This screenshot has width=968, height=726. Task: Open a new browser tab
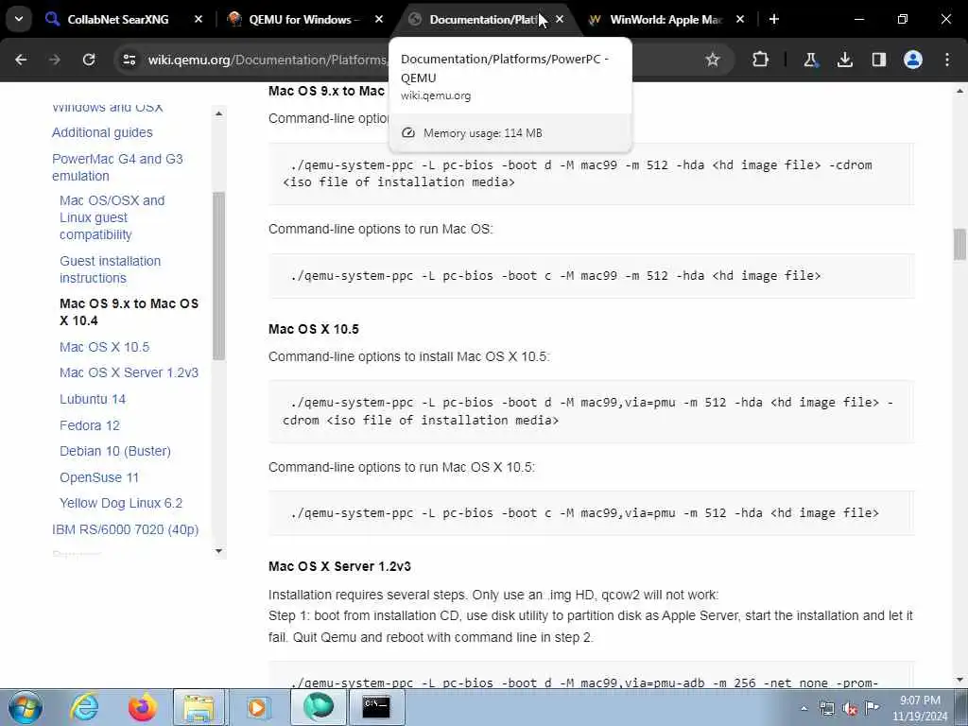[x=774, y=20]
